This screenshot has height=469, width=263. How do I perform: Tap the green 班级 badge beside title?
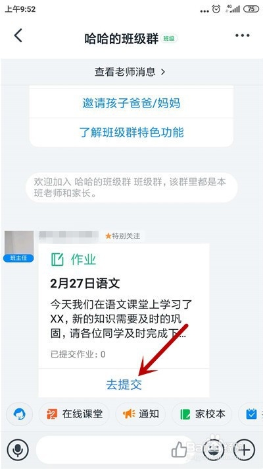(169, 38)
